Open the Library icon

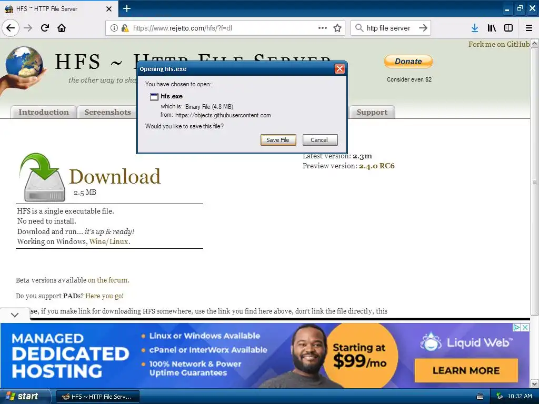(x=492, y=28)
